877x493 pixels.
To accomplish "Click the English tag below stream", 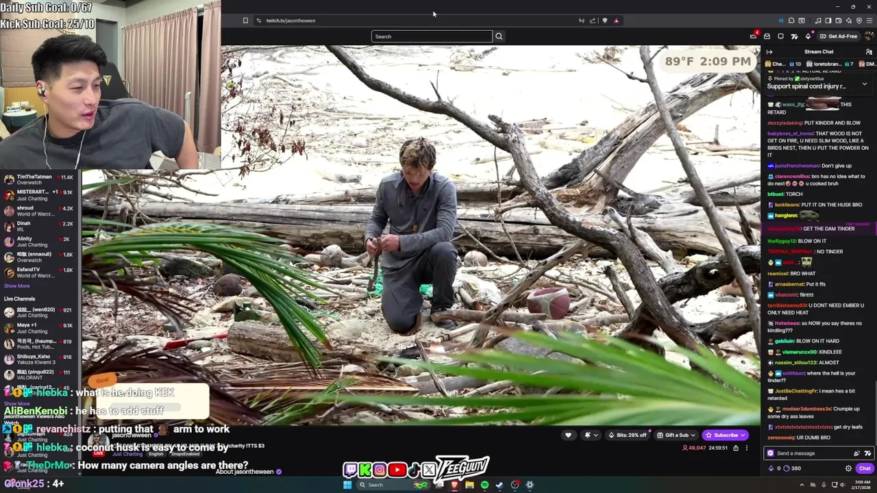I will pos(156,454).
